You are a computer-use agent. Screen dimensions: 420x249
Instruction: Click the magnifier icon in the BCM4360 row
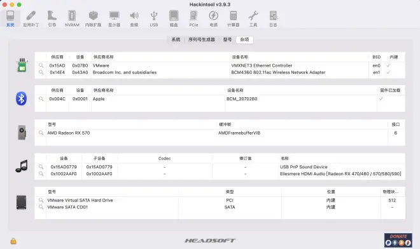point(41,72)
